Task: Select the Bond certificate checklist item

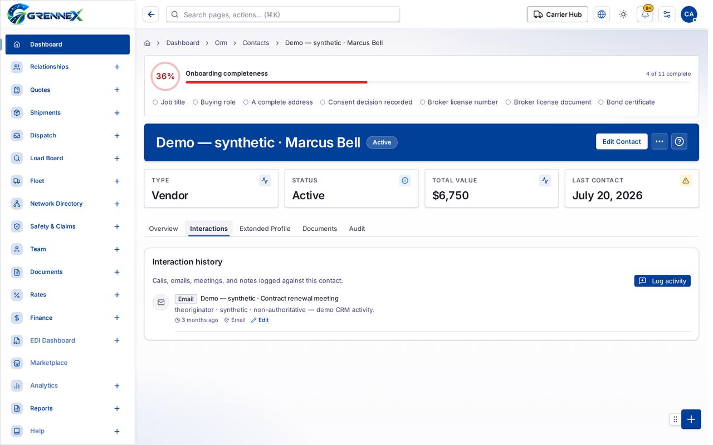Action: [x=627, y=102]
